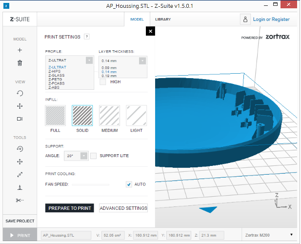The height and width of the screenshot is (244, 301).
Task: Select the rotate view icon
Action: point(20,93)
